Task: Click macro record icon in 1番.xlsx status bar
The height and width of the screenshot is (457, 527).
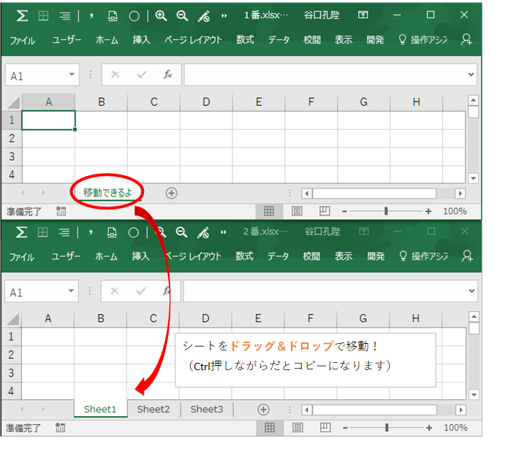Action: tap(61, 211)
